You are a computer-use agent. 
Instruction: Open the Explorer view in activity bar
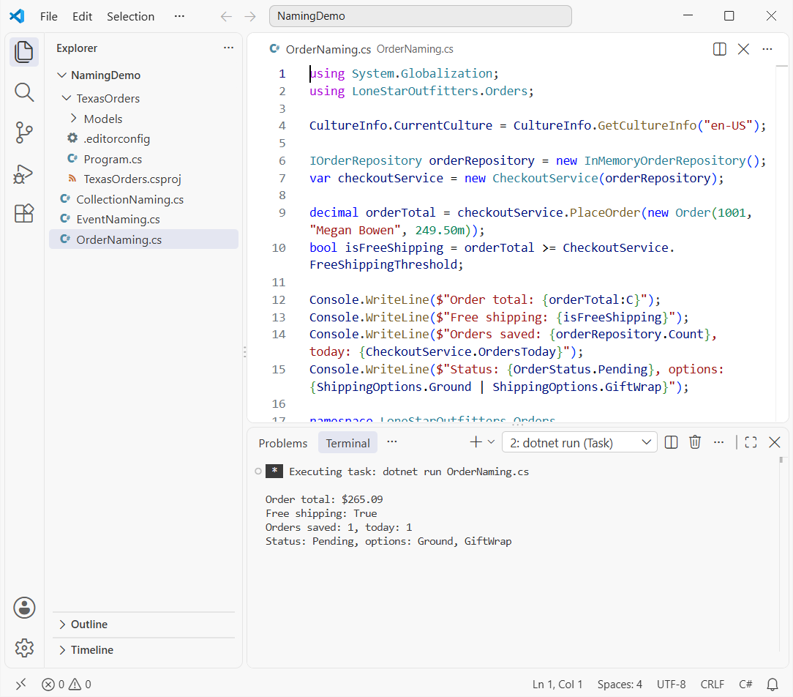[23, 52]
